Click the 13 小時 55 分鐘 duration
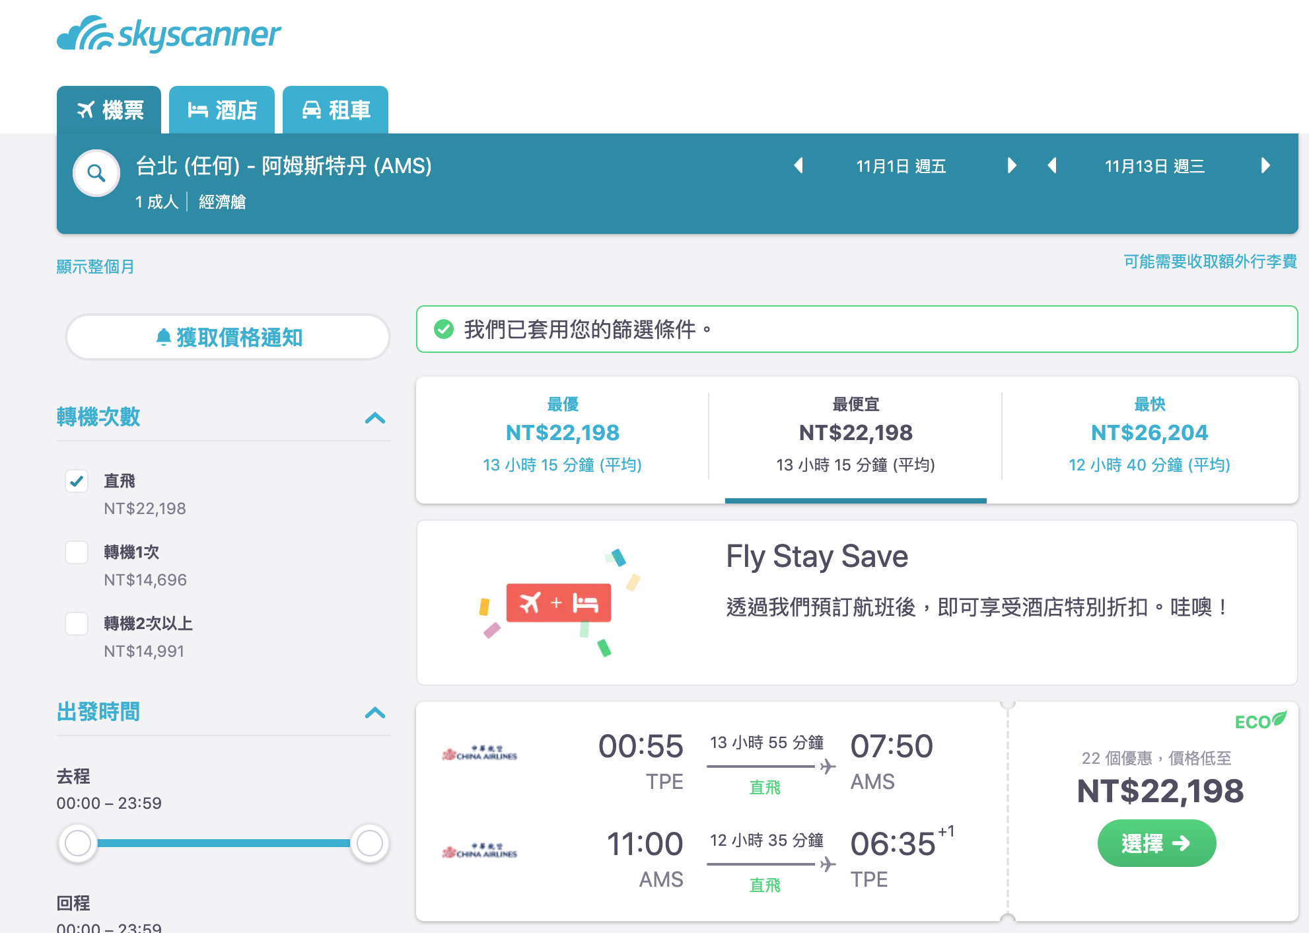The image size is (1309, 933). click(767, 743)
